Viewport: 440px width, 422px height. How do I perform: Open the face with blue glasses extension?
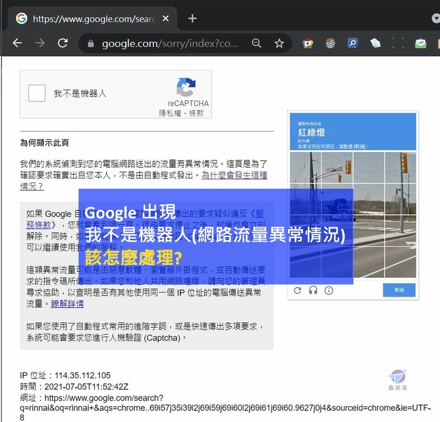pyautogui.click(x=330, y=43)
